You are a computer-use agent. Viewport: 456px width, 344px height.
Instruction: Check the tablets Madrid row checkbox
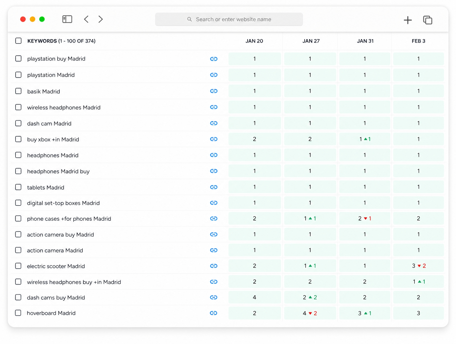18,187
